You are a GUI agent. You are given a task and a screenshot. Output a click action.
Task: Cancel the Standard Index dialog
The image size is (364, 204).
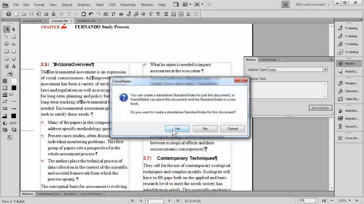(233, 129)
